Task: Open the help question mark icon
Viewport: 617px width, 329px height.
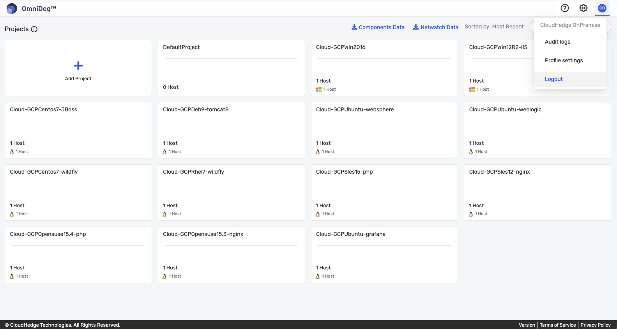Action: (x=565, y=8)
